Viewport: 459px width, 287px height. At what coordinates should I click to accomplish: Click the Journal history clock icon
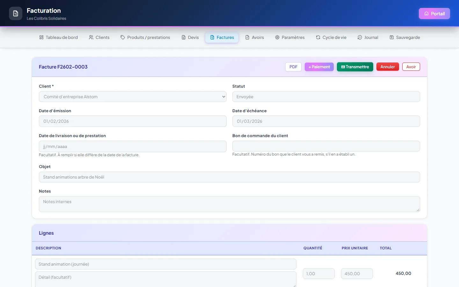click(360, 37)
